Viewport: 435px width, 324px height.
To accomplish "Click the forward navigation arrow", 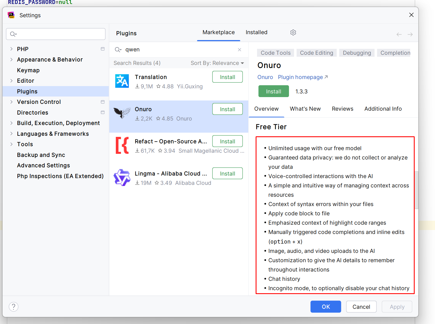I will click(x=410, y=34).
